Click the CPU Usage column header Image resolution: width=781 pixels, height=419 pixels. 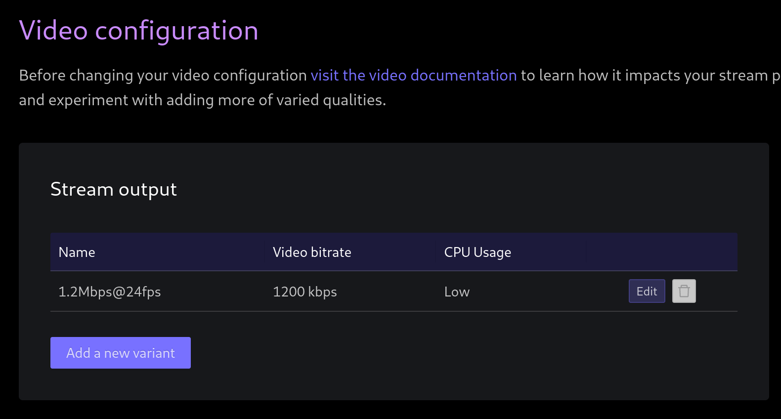477,252
